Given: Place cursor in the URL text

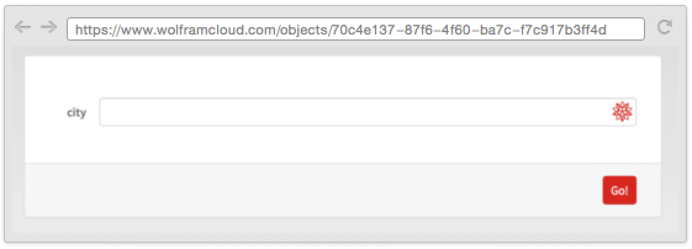Looking at the screenshot, I should tap(340, 30).
